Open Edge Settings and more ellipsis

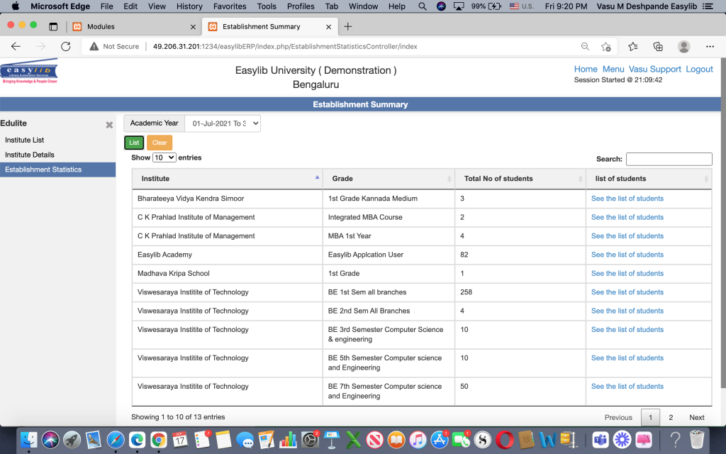tap(710, 46)
